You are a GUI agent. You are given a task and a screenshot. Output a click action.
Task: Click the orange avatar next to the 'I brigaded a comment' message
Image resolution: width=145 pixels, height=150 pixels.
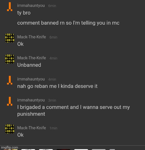tap(10, 101)
